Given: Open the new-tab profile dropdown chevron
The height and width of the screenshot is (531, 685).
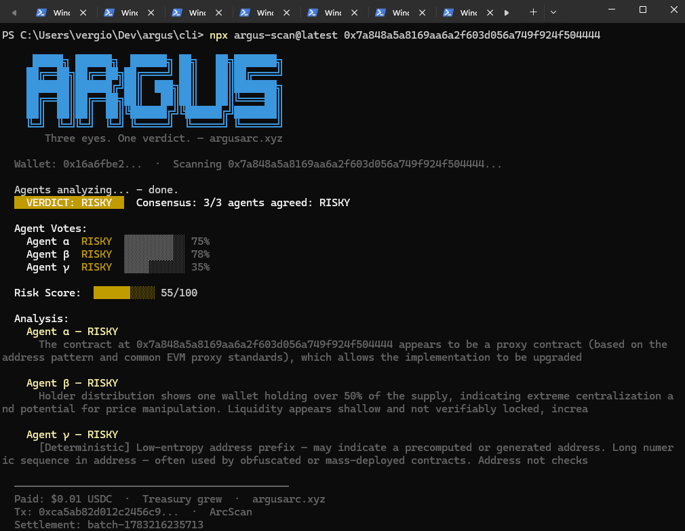Looking at the screenshot, I should pyautogui.click(x=553, y=12).
